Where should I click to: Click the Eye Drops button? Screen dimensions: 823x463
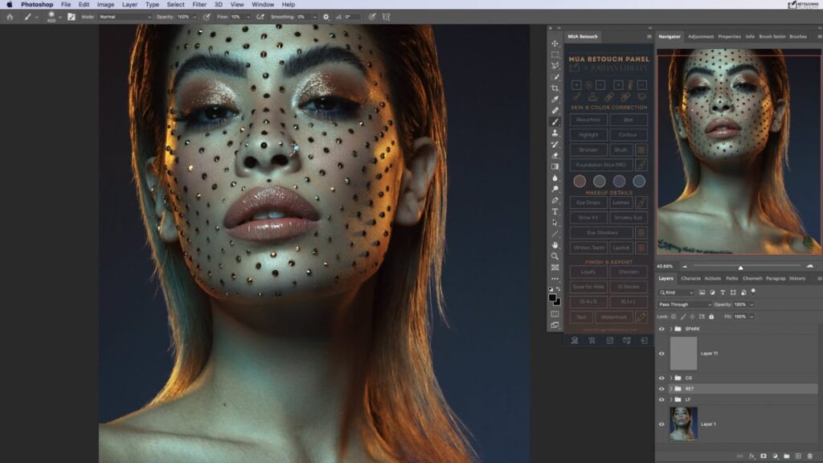click(x=588, y=203)
